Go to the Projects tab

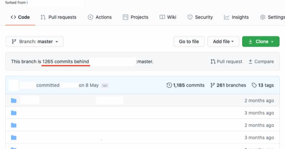click(x=136, y=17)
